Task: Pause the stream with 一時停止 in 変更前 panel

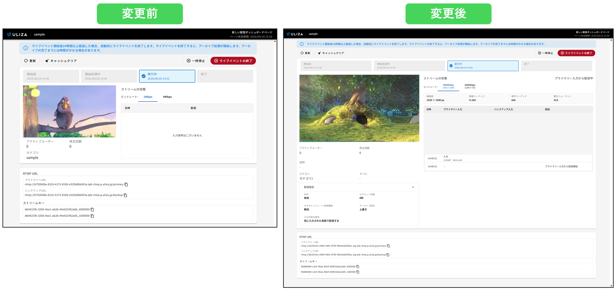Action: 196,61
